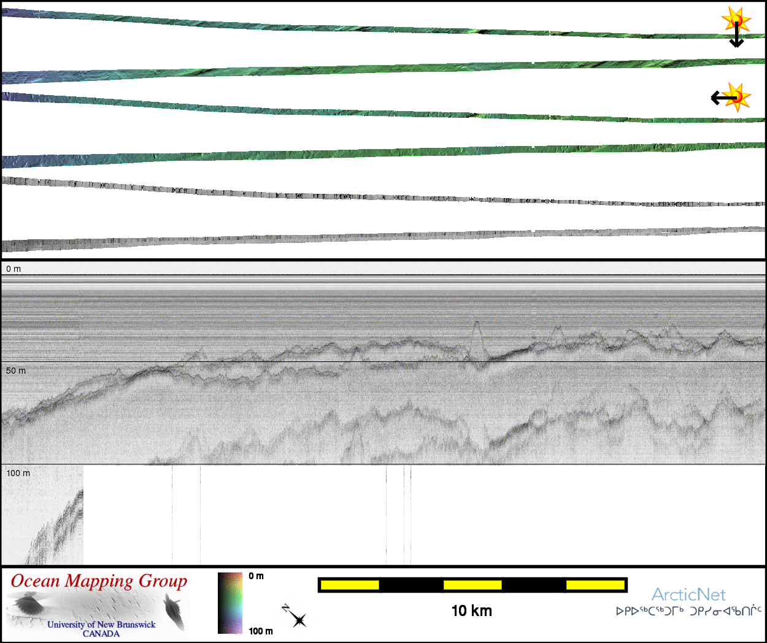This screenshot has height=643, width=767.
Task: Click the deep profile inset below 100 m
Action: point(43,515)
